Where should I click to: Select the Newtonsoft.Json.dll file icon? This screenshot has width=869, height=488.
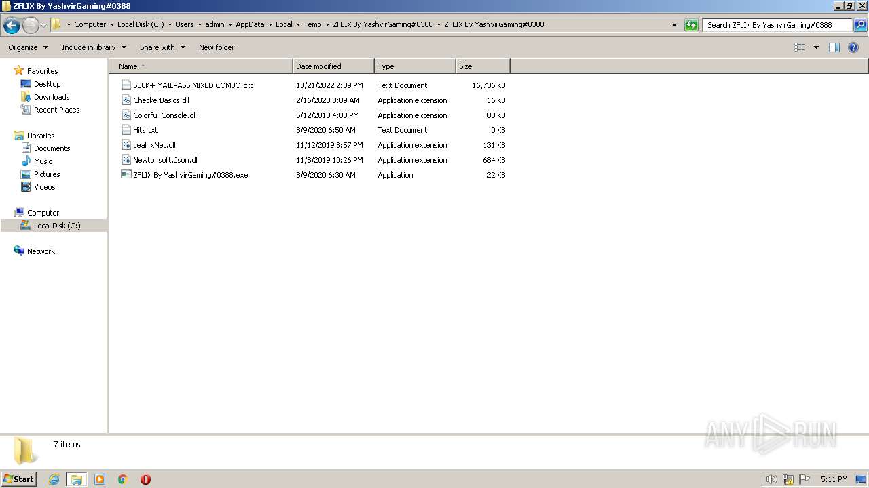click(126, 160)
